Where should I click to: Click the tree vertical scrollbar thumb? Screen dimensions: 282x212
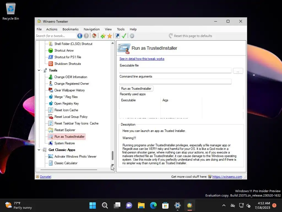113,156
